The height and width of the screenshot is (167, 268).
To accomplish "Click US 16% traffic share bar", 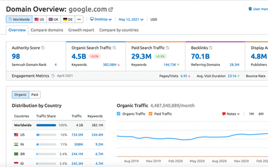I will [46, 135].
